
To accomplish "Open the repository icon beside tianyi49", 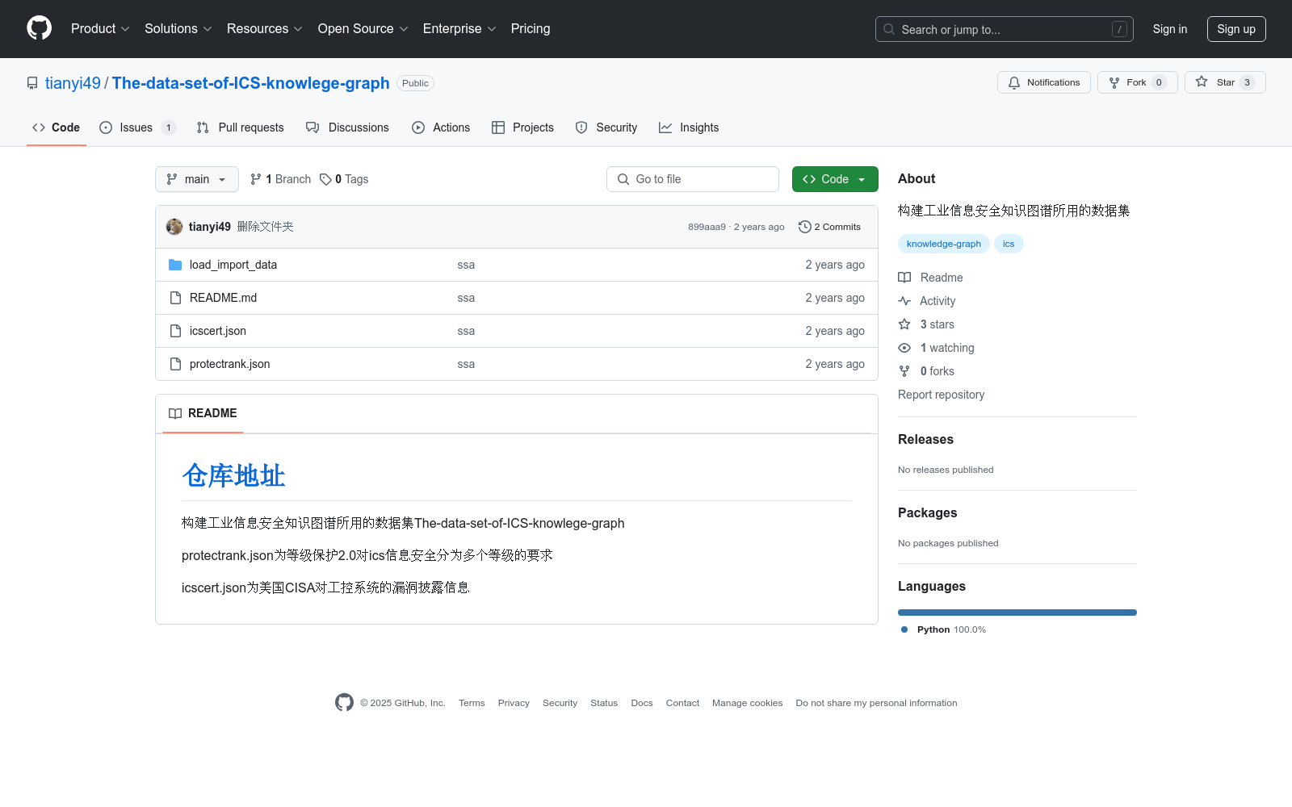I will tap(32, 83).
